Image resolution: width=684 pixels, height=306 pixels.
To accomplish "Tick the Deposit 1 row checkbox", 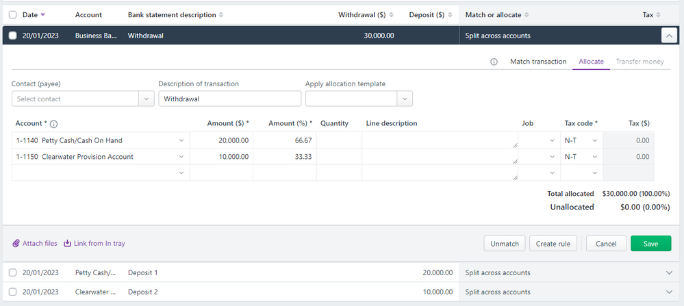I will pos(12,272).
